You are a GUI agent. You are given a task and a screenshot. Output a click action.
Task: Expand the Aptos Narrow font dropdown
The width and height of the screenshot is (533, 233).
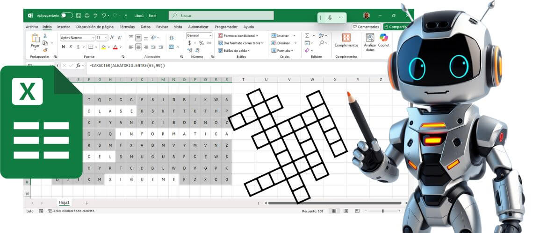93,38
